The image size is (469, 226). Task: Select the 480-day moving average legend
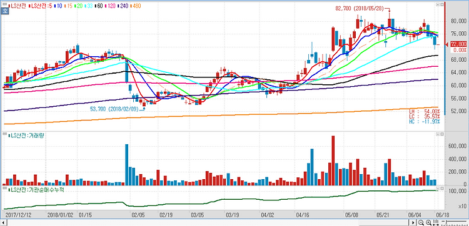coord(136,6)
